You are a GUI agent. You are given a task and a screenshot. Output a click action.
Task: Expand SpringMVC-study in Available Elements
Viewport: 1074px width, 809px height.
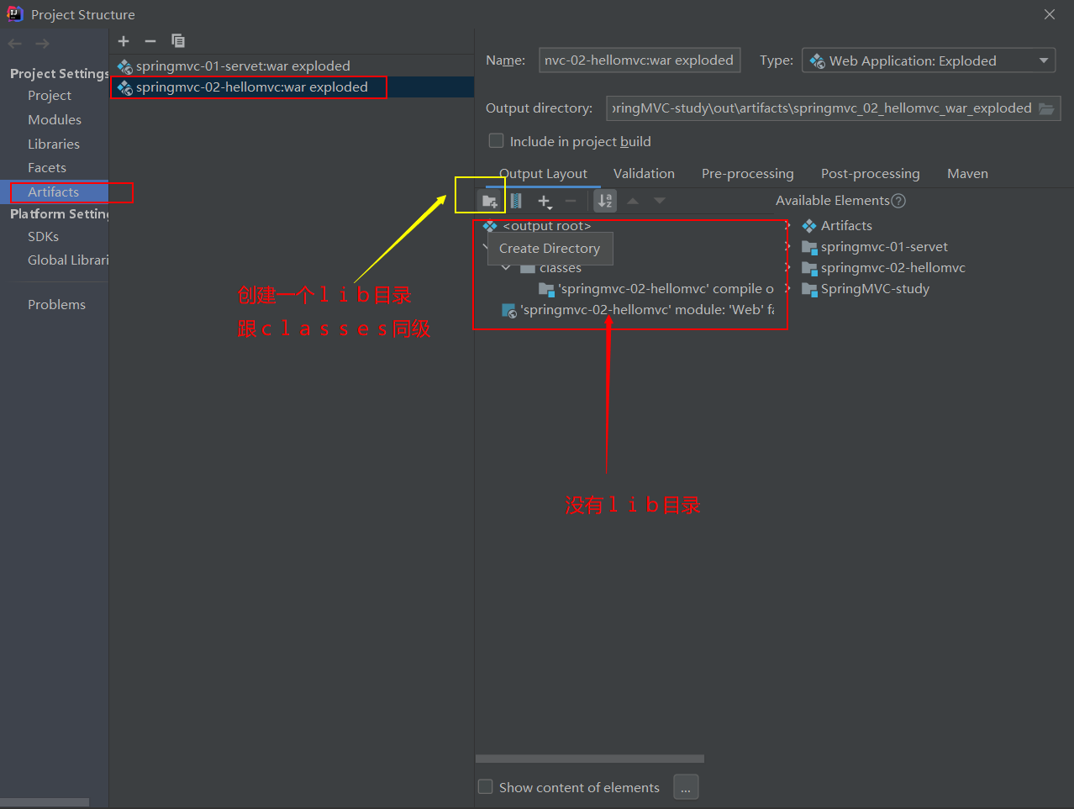(788, 289)
